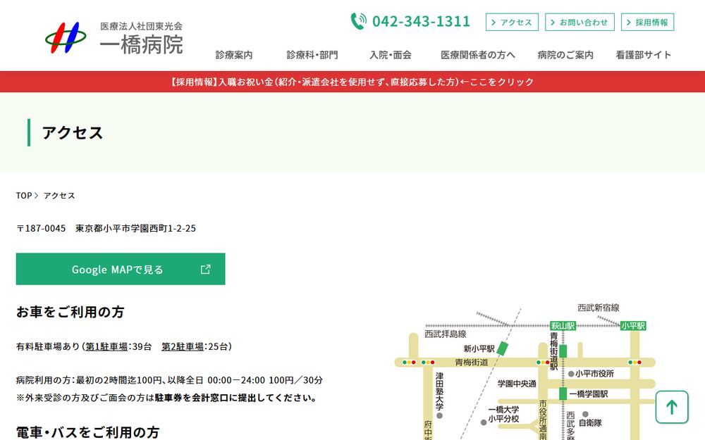Go to TOP in the breadcrumb
Viewport: 705px width, 440px height.
(x=24, y=195)
